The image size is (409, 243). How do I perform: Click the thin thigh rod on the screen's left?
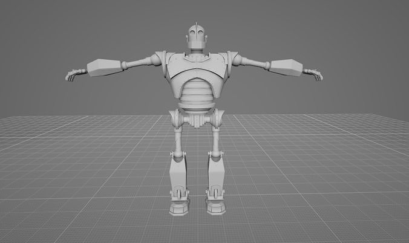(178, 142)
